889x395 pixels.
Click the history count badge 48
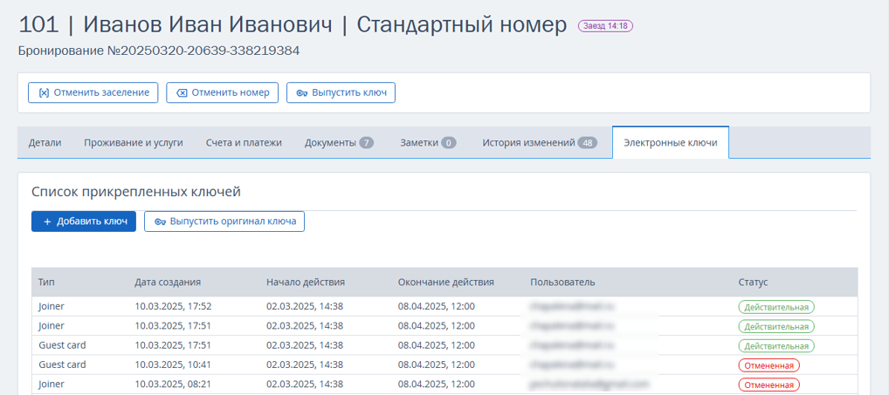click(588, 143)
